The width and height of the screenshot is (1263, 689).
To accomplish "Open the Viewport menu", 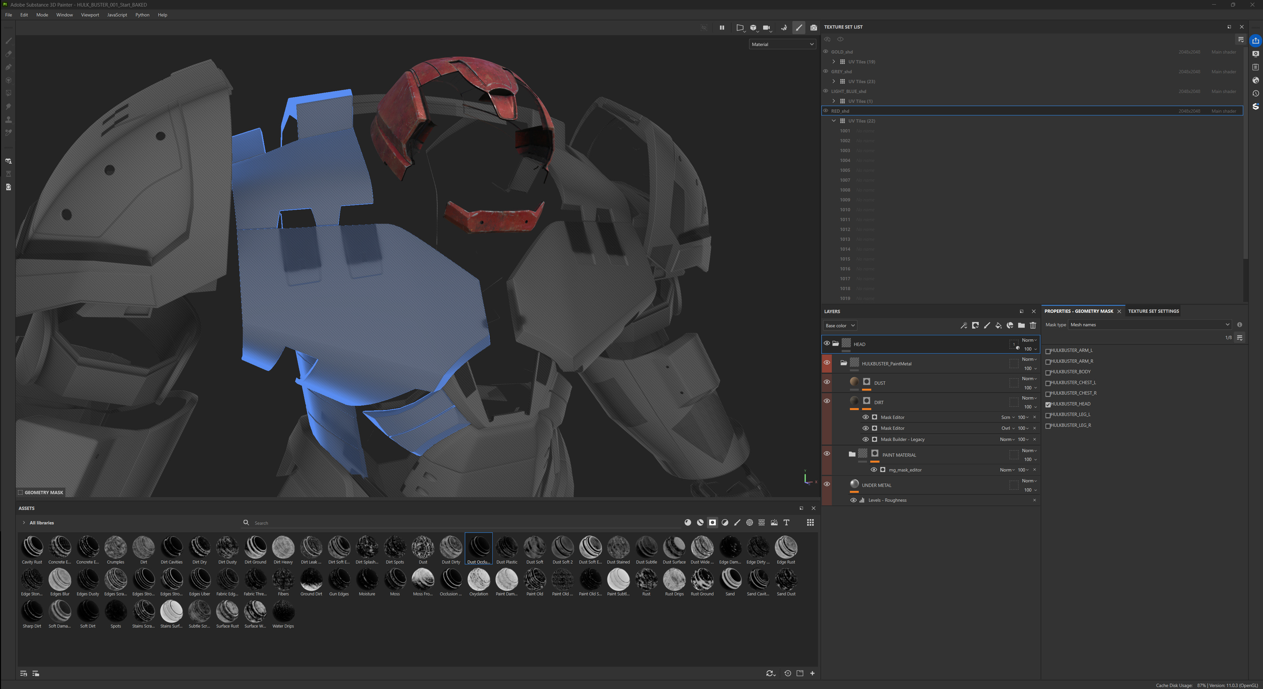I will (x=90, y=15).
